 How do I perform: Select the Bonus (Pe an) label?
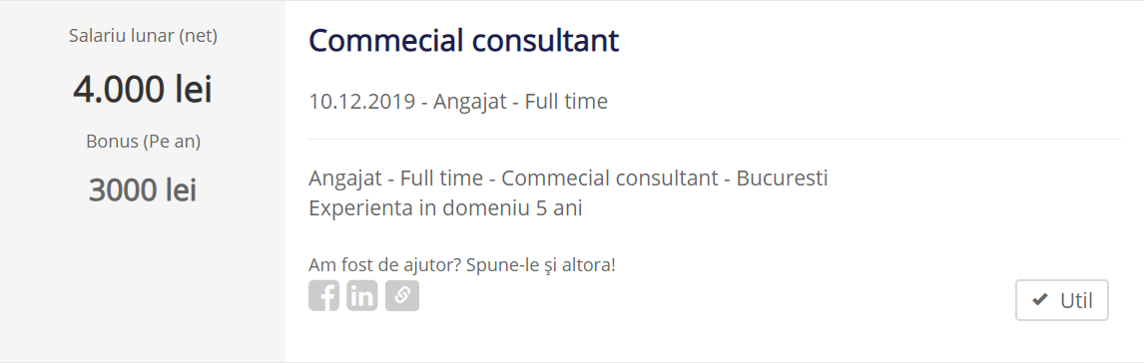pyautogui.click(x=143, y=142)
